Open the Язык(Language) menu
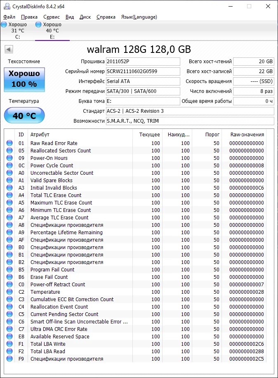This screenshot has height=378, width=278. pyautogui.click(x=139, y=17)
